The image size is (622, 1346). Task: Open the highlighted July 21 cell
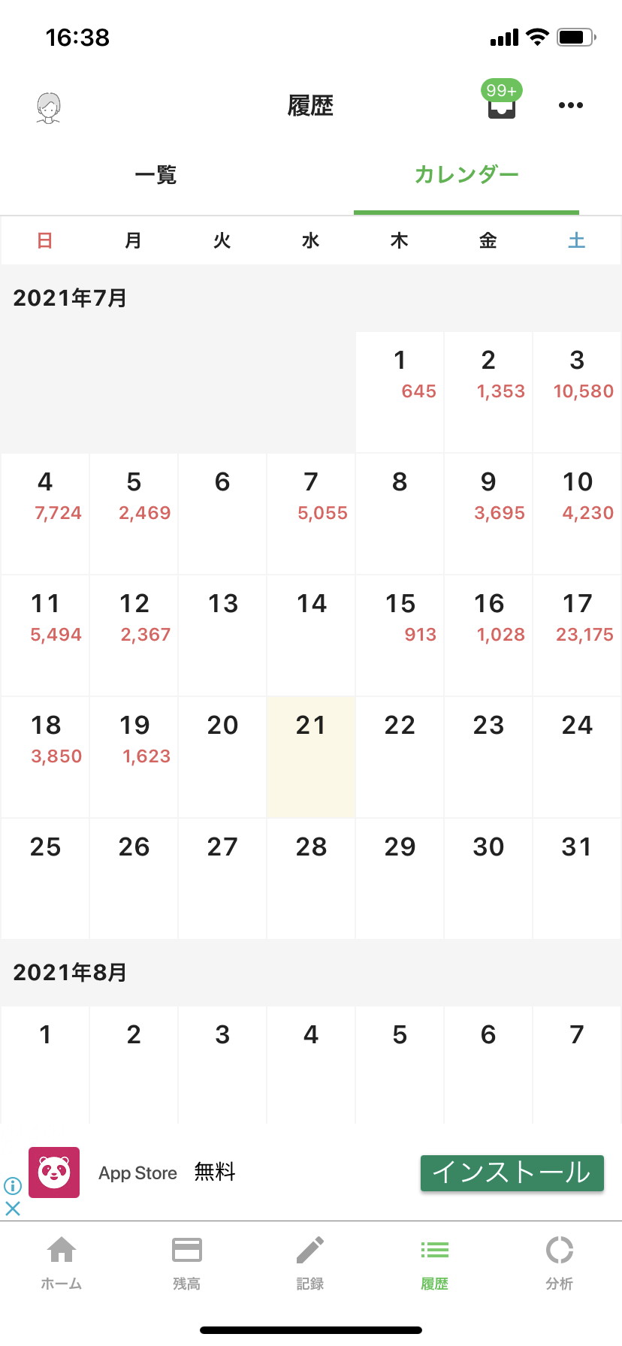[x=311, y=757]
